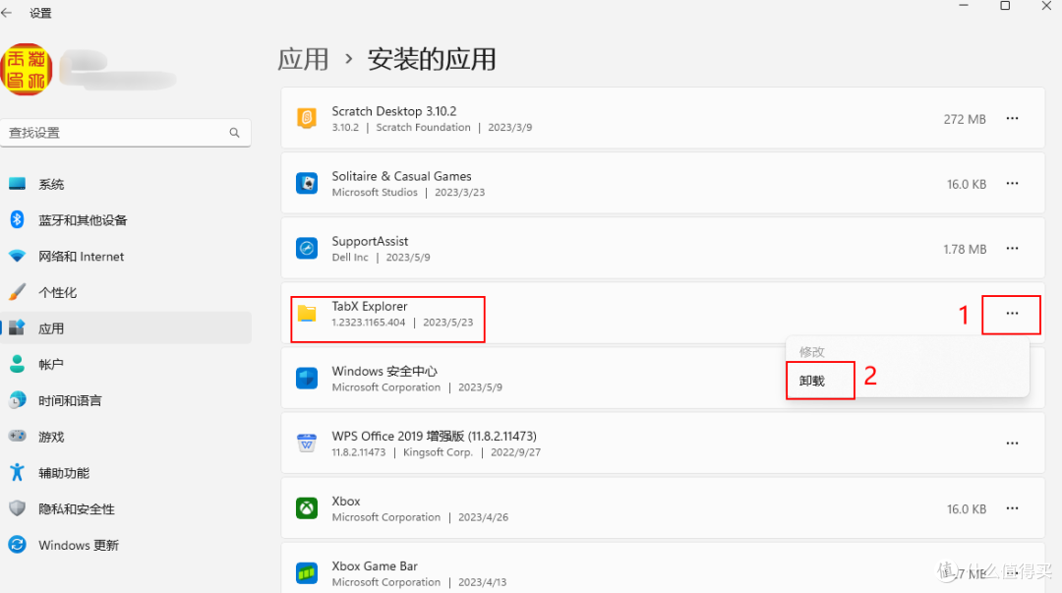1062x593 pixels.
Task: Click the Windows 安全中心 shield icon
Action: [x=307, y=379]
